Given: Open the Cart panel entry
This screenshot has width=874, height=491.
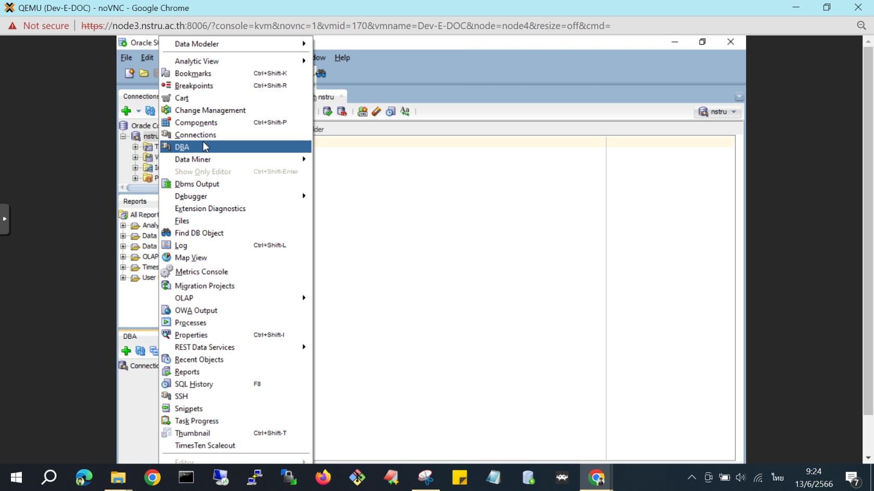Looking at the screenshot, I should [x=236, y=98].
